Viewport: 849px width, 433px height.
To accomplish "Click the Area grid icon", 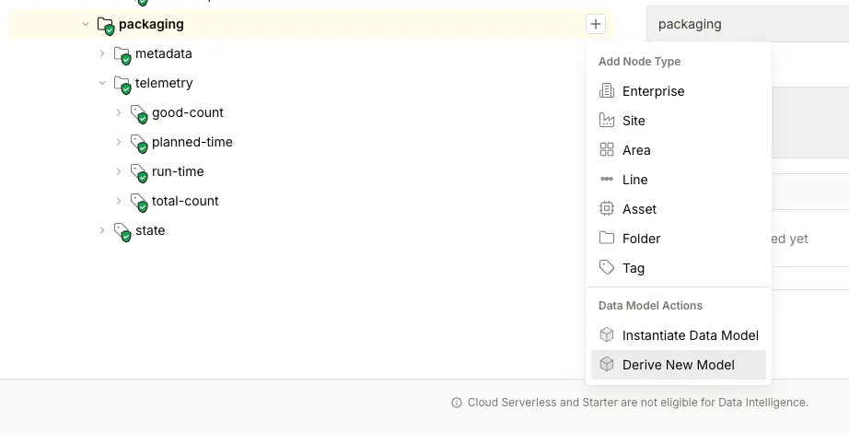I will coord(607,149).
